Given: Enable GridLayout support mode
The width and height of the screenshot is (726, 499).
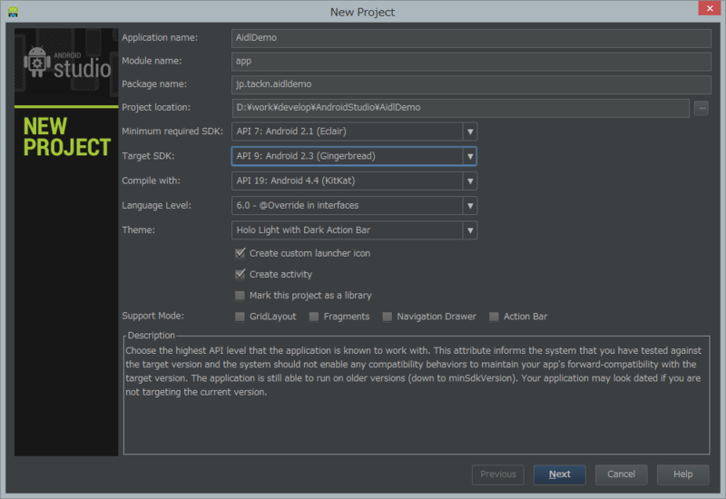Looking at the screenshot, I should [x=240, y=317].
